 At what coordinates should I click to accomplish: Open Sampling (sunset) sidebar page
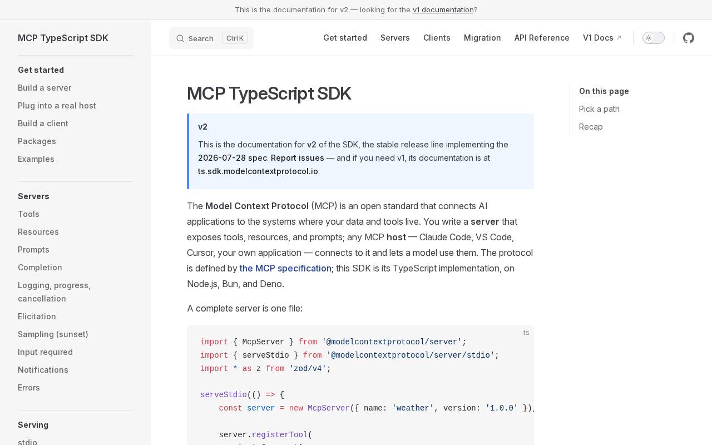[x=53, y=334]
